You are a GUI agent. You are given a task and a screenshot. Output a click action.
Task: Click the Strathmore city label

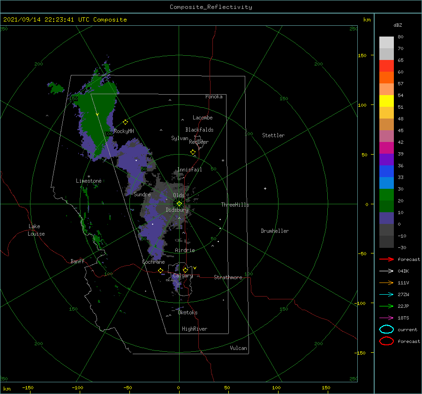[x=228, y=277]
